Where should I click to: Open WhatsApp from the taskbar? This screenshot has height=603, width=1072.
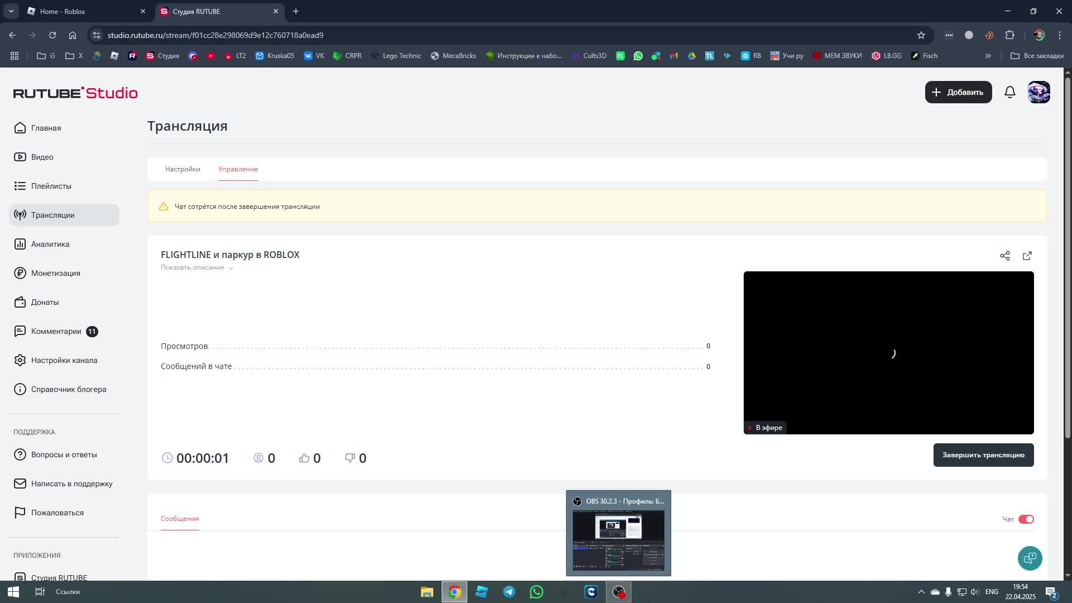(x=537, y=592)
